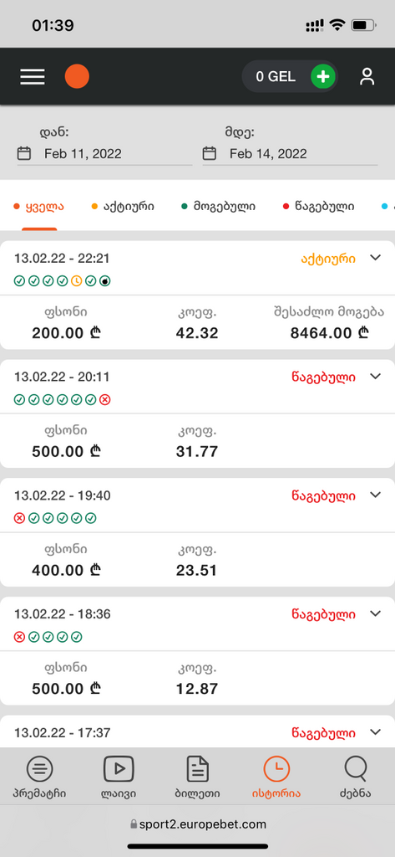The width and height of the screenshot is (395, 857).
Task: Go to პრემატჩი prematch section
Action: coord(40,777)
